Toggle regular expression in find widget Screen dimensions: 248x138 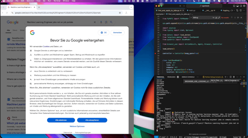[219, 18]
